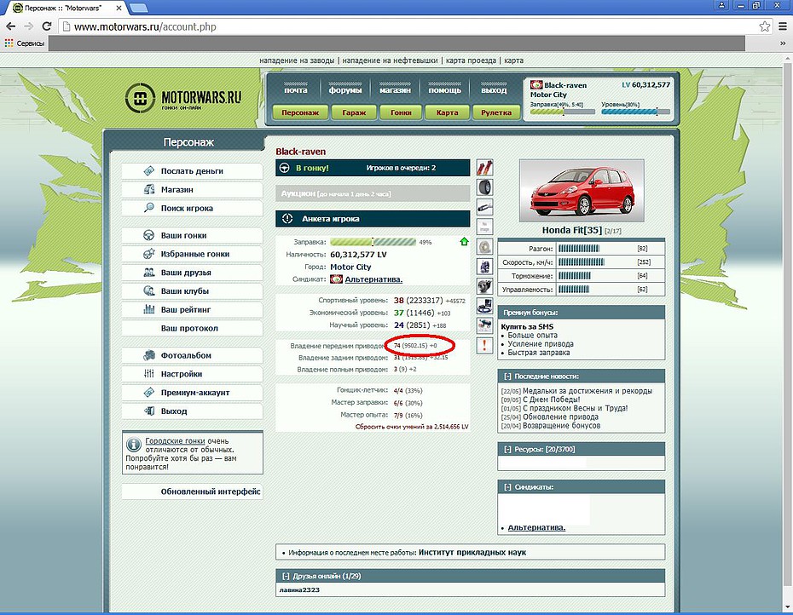Click the выход top menu item

[x=494, y=90]
